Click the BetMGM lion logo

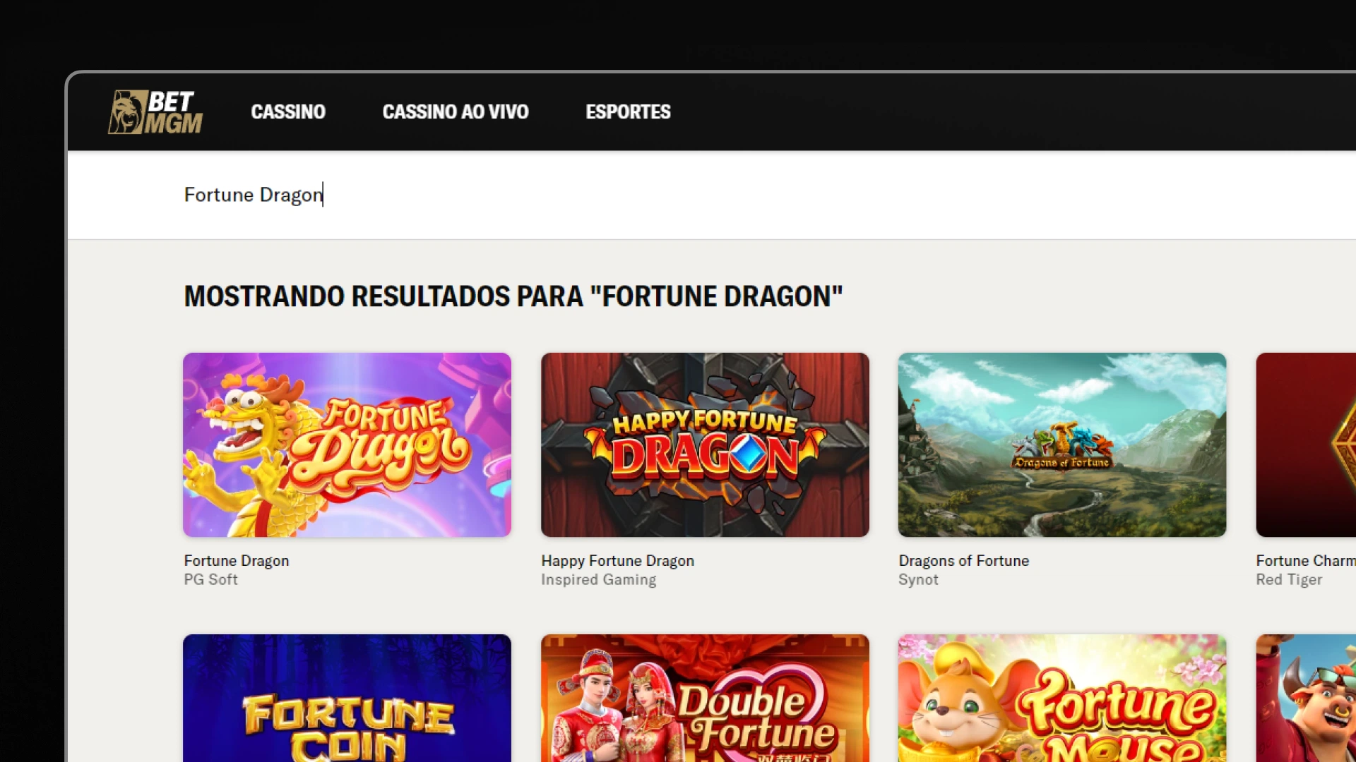(155, 111)
